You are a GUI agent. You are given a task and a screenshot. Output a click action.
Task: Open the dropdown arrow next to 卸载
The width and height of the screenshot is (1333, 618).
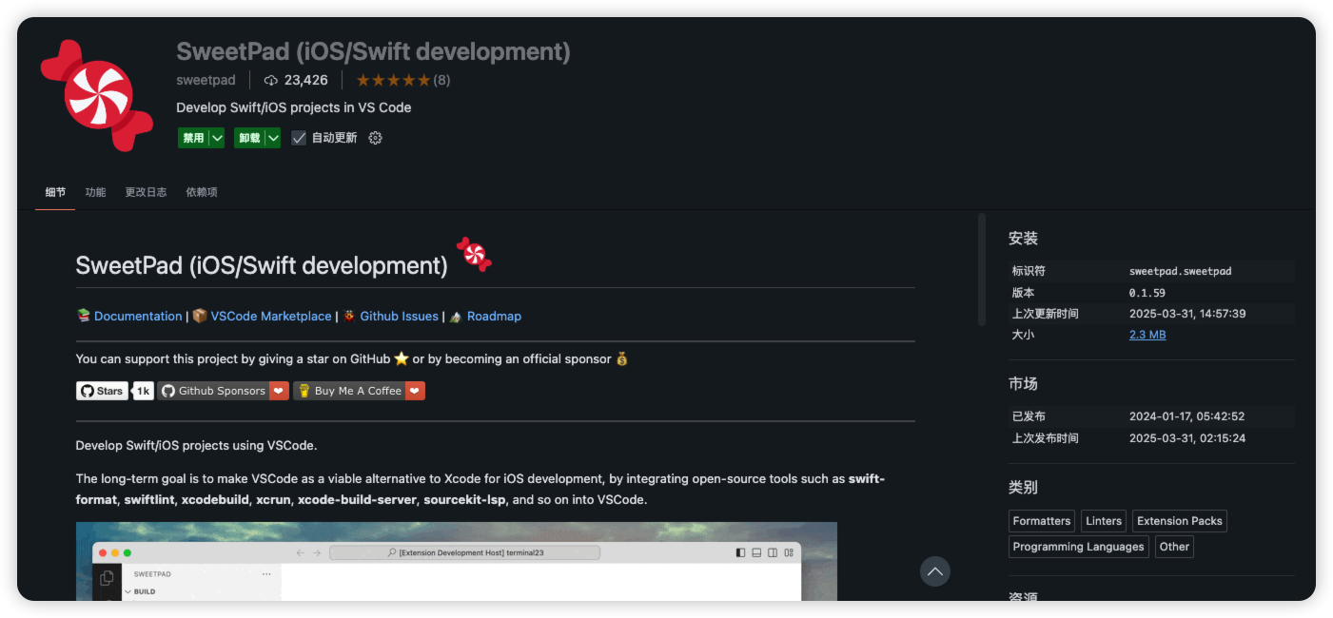[x=273, y=138]
